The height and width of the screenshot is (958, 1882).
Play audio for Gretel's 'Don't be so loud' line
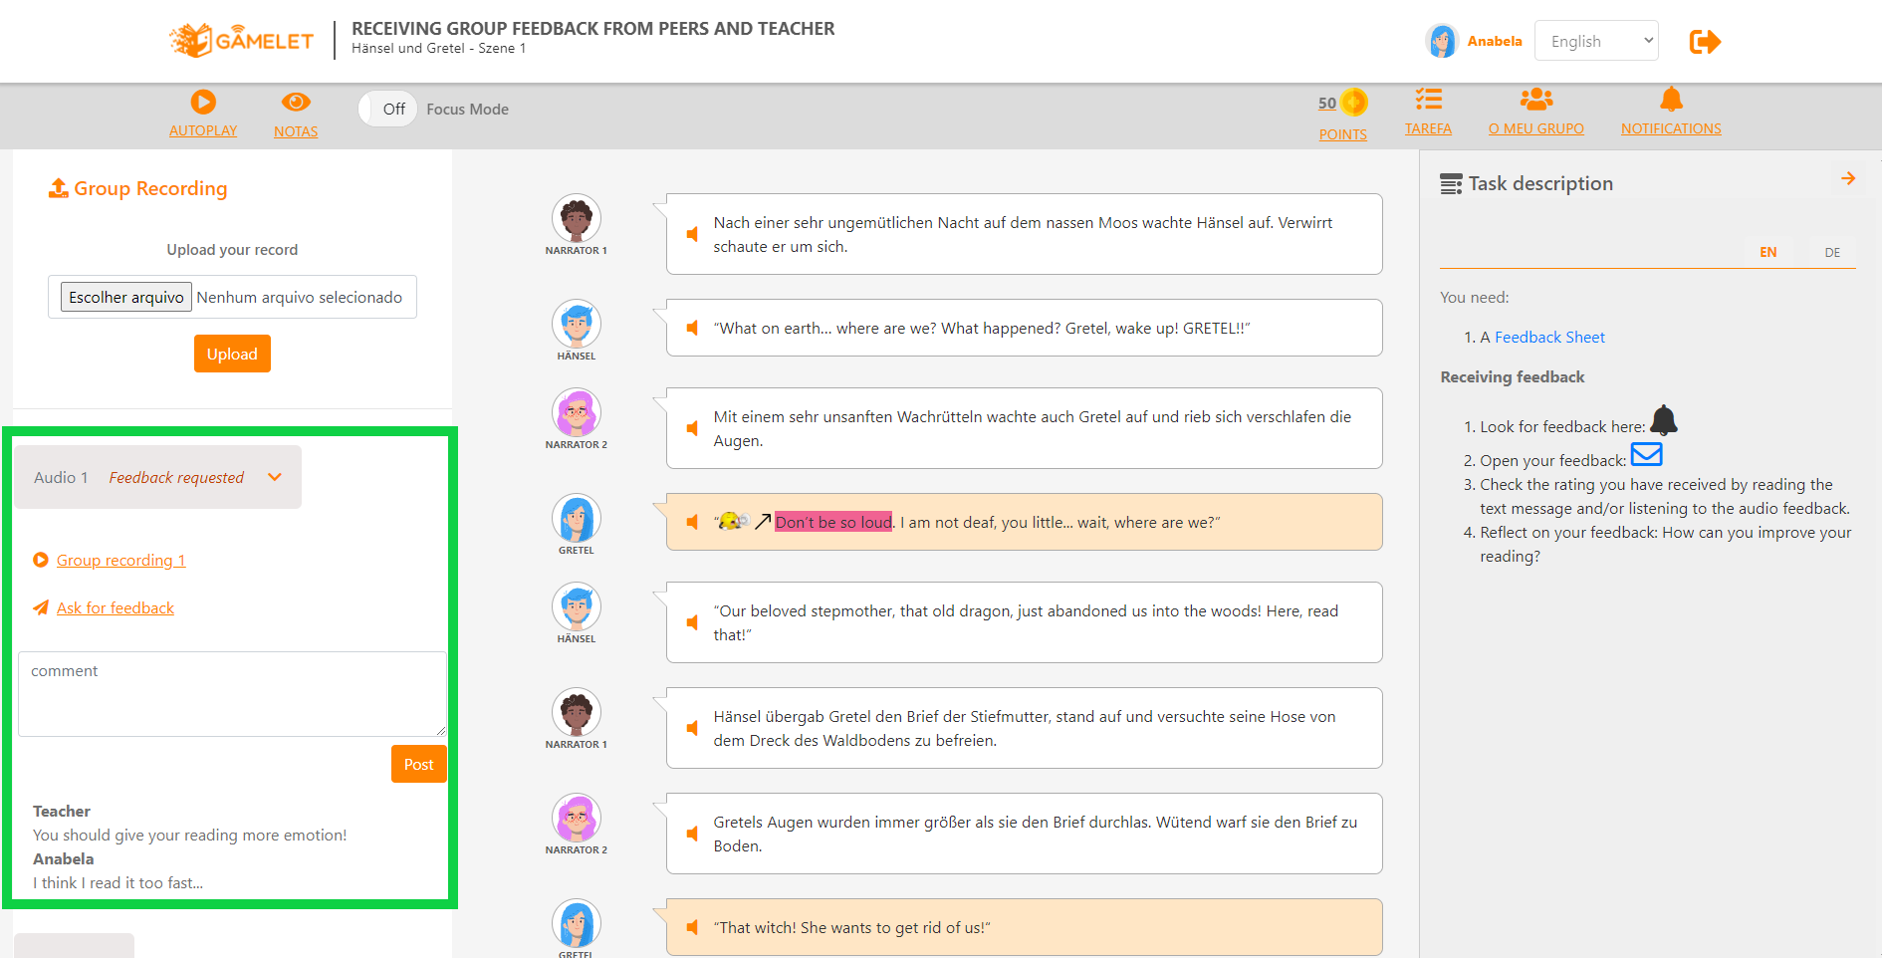coord(692,522)
